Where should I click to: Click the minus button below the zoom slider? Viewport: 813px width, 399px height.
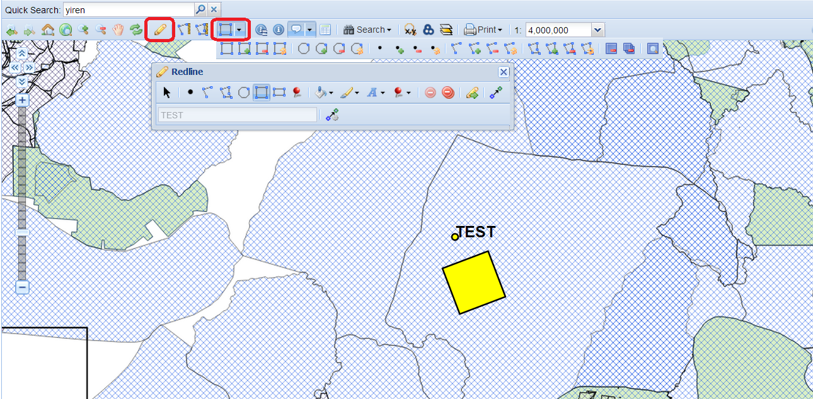coord(22,288)
